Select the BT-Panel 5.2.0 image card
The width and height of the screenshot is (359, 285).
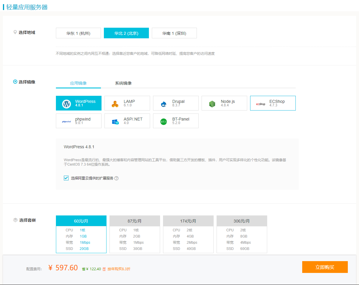coord(176,121)
